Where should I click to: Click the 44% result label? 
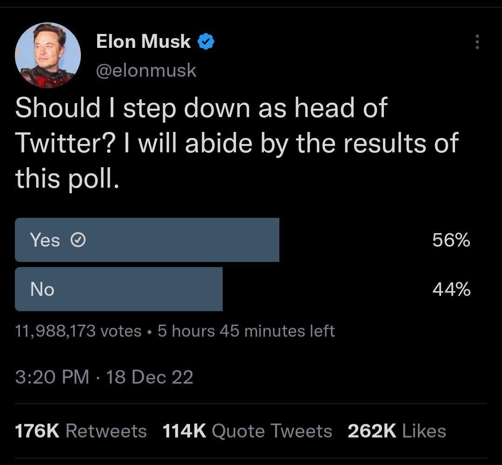[451, 289]
